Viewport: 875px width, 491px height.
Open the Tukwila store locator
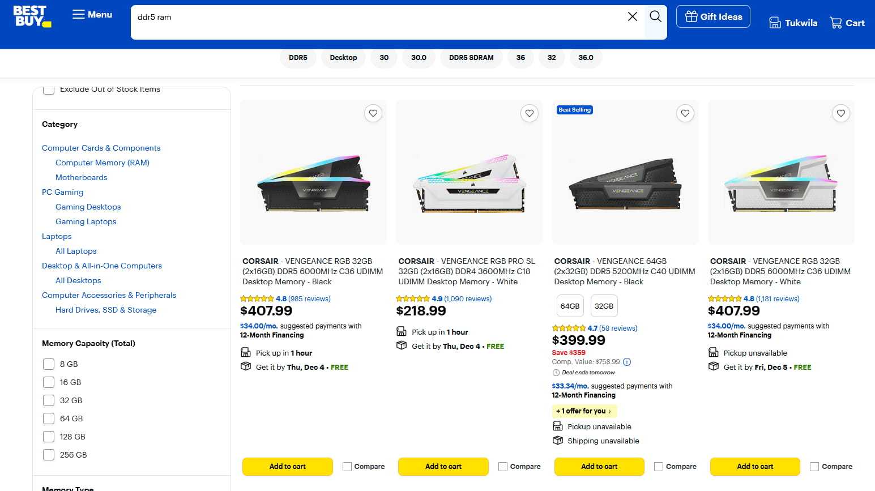(x=793, y=23)
